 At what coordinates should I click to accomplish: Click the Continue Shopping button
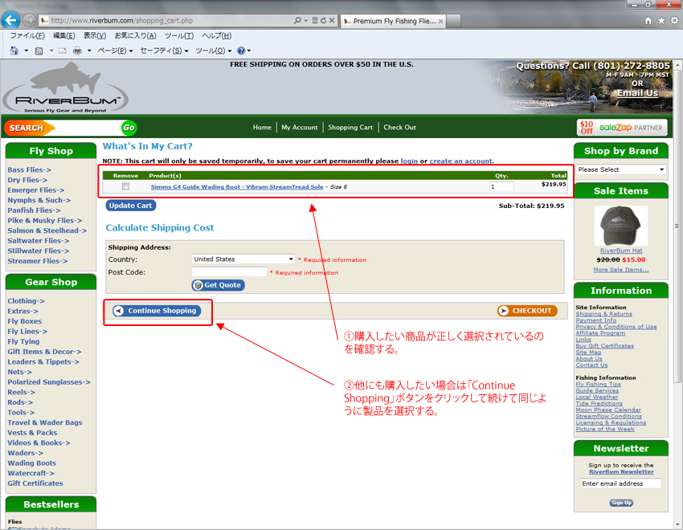click(x=157, y=311)
